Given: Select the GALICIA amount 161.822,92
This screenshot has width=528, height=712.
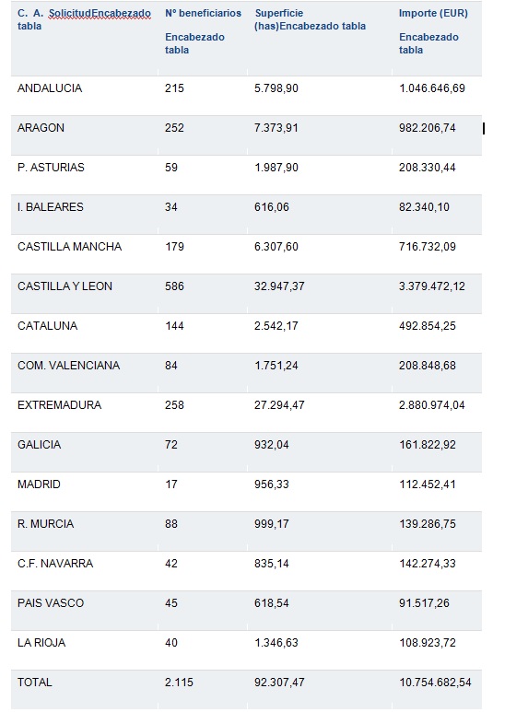Looking at the screenshot, I should (428, 445).
